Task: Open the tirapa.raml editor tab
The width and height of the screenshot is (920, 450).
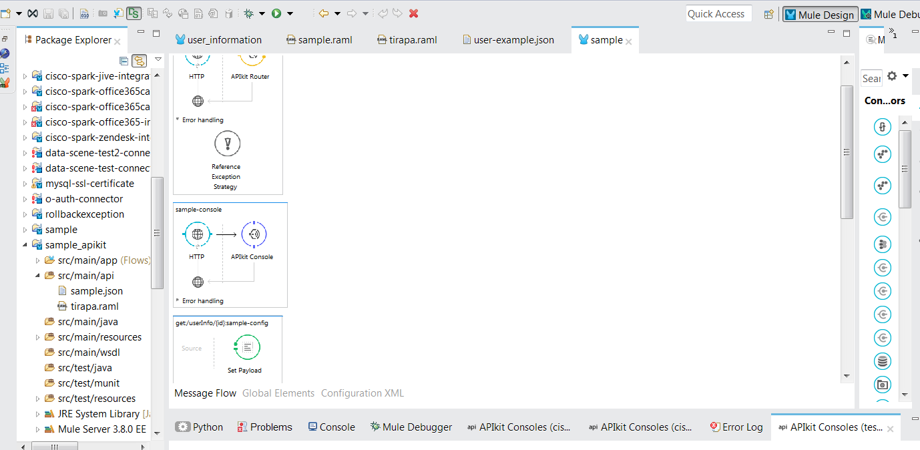Action: 407,40
